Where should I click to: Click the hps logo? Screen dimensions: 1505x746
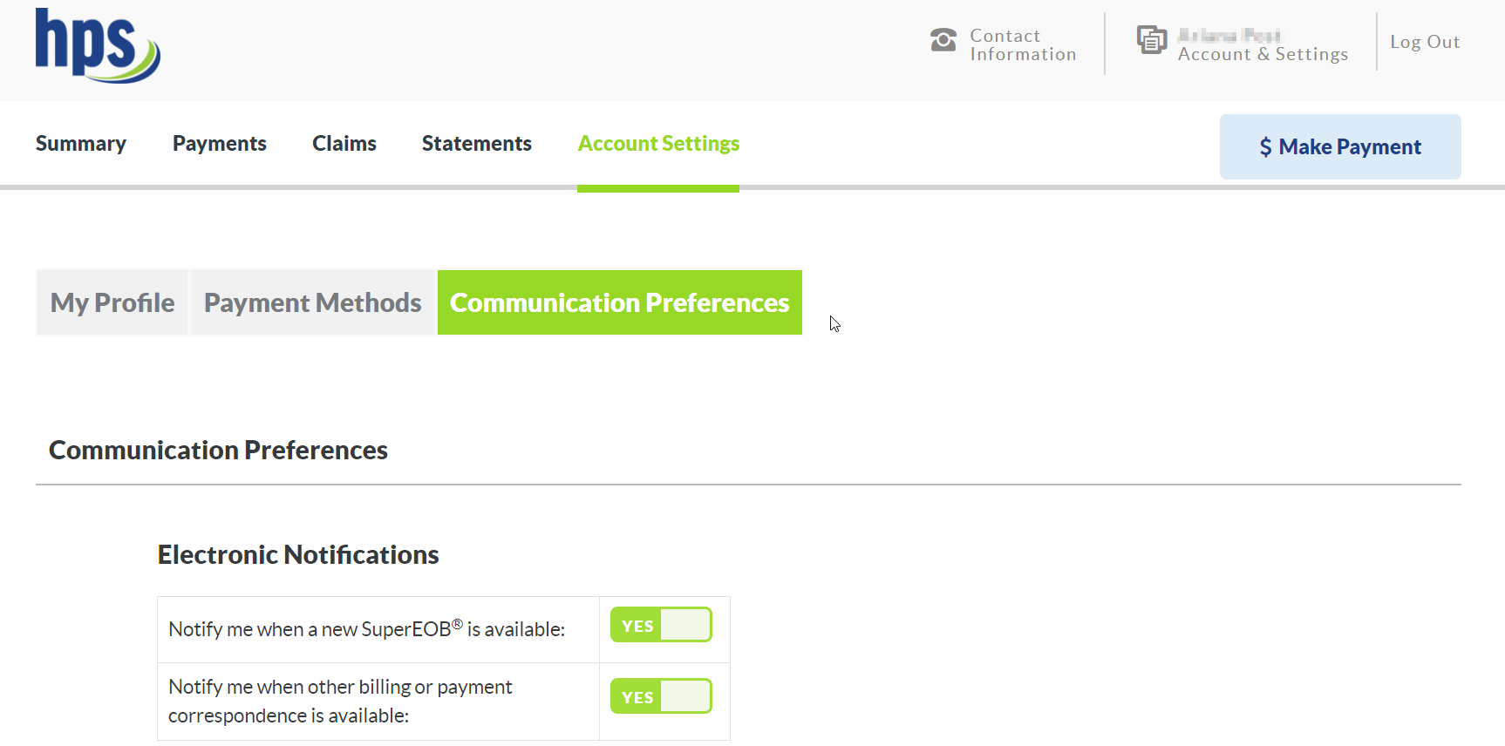(x=97, y=45)
